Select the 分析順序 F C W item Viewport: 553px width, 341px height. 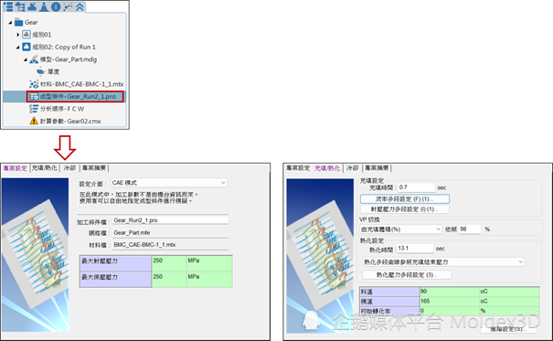click(57, 109)
